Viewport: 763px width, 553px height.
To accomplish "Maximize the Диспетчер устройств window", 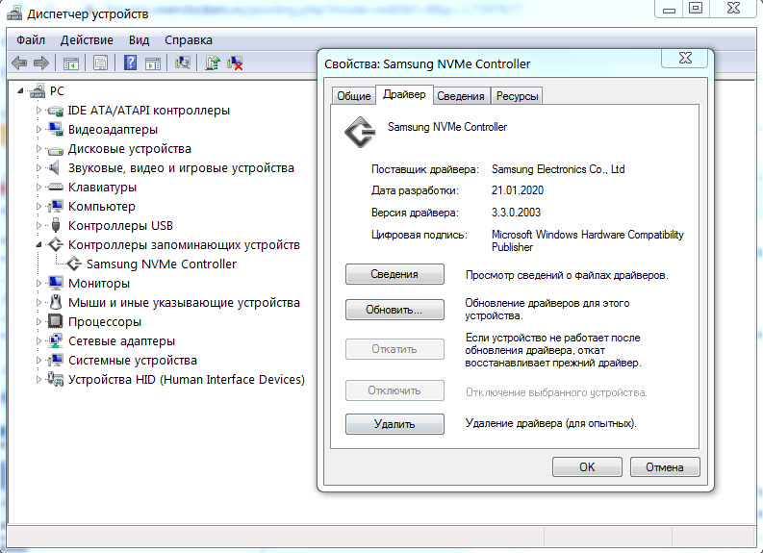I will 696,9.
